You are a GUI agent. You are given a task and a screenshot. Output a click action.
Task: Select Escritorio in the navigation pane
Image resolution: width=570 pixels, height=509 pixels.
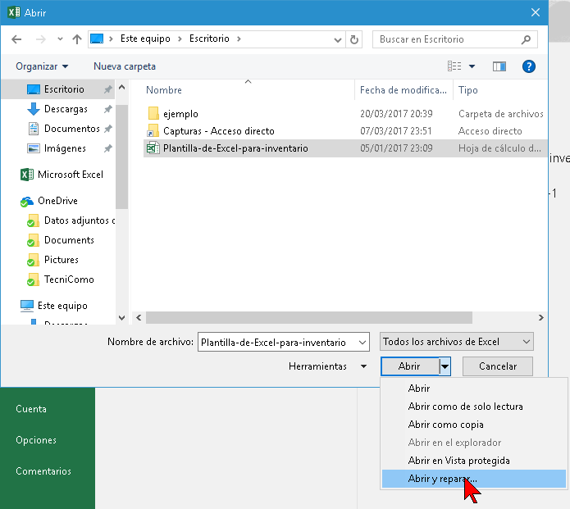pos(58,89)
